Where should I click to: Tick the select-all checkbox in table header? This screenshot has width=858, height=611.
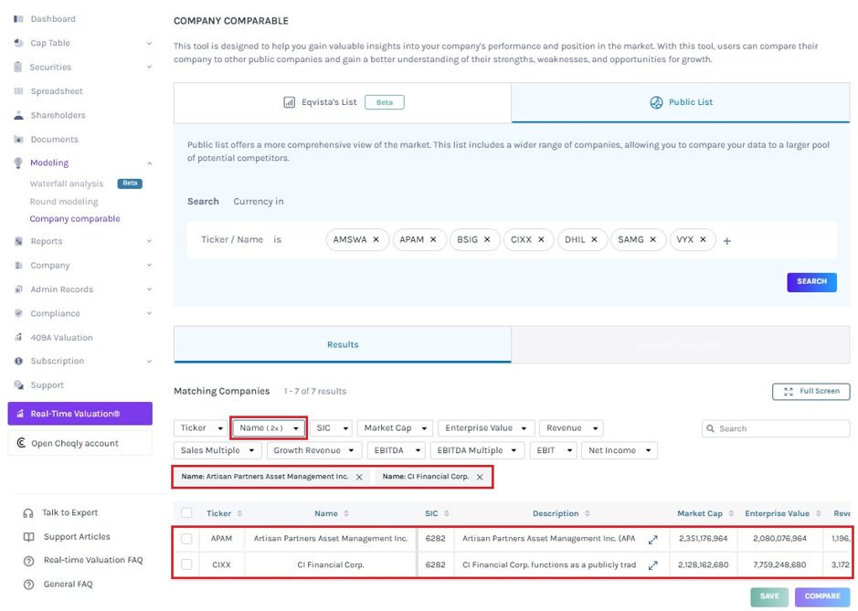point(186,512)
